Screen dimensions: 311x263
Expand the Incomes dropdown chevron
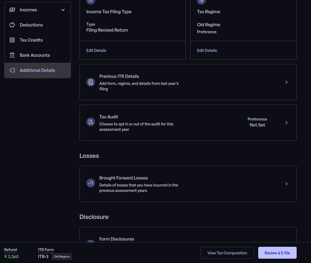point(63,10)
